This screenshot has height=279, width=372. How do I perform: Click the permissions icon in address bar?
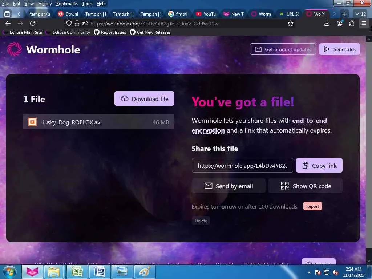point(85,23)
